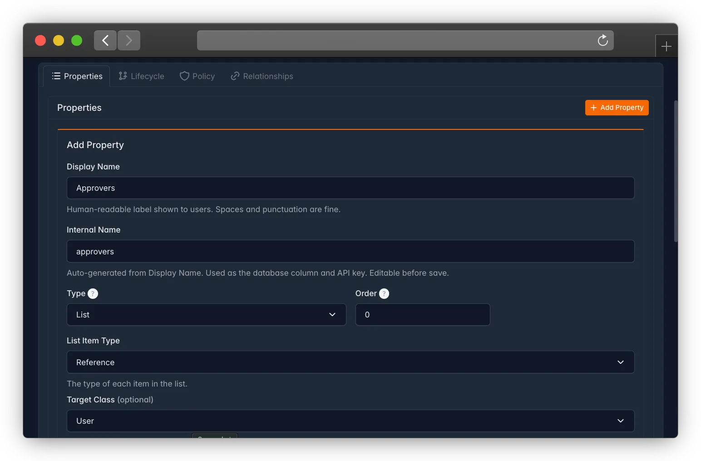
Task: Focus the Internal Name field containing approvers
Action: point(350,251)
